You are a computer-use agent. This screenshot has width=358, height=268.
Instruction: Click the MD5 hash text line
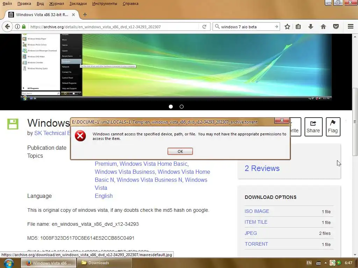tap(81, 238)
